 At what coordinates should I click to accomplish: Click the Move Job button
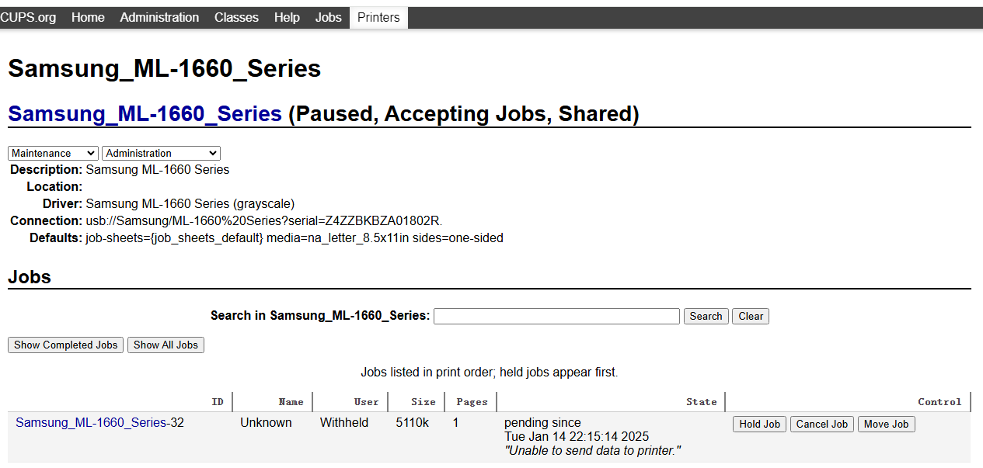(x=886, y=424)
